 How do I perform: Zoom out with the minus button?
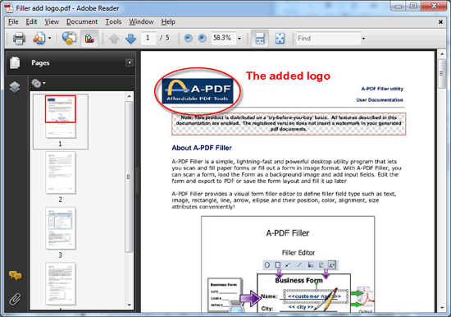click(188, 38)
